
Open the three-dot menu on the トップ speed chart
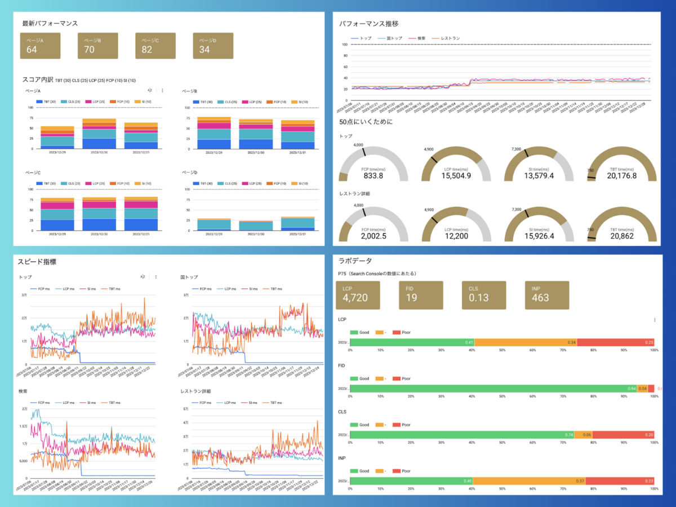(155, 277)
